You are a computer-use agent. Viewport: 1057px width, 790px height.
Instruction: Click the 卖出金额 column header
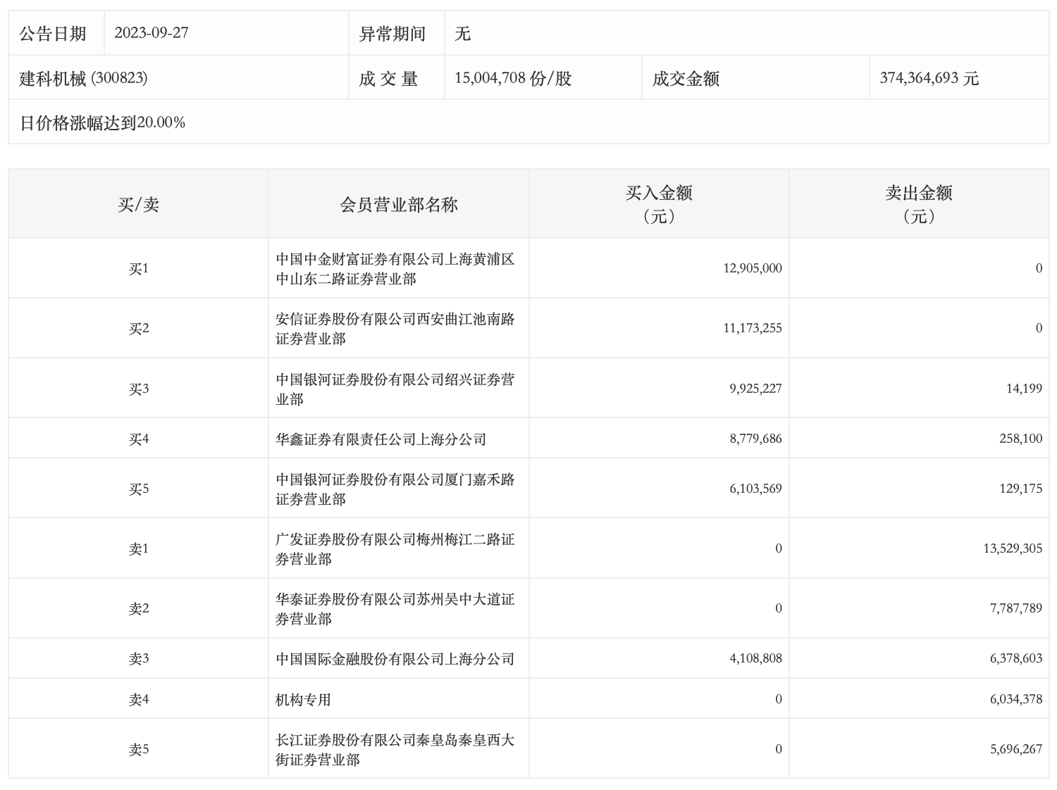(918, 203)
